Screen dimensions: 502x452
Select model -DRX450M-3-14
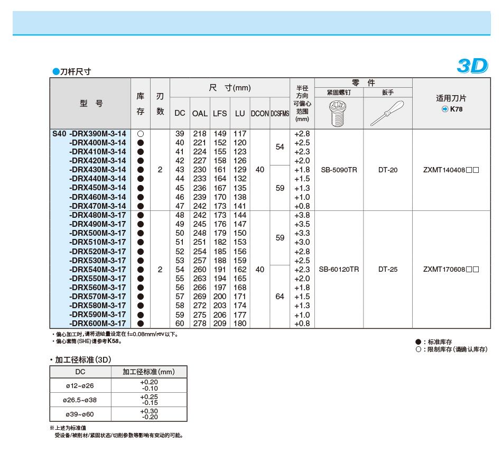point(98,188)
